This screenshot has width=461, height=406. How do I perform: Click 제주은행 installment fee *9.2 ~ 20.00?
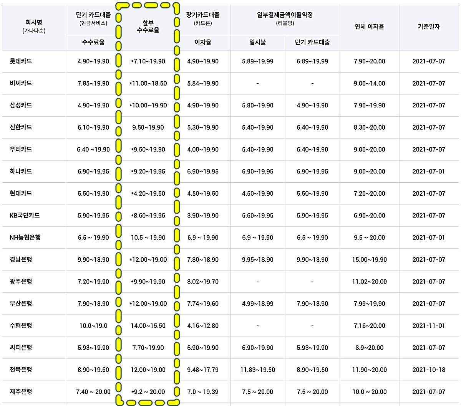pos(148,392)
